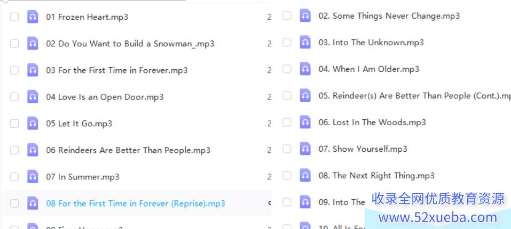Check the box for 02 Do You Want to Build a Snowman
Viewport: 511px width, 229px height.
point(14,44)
